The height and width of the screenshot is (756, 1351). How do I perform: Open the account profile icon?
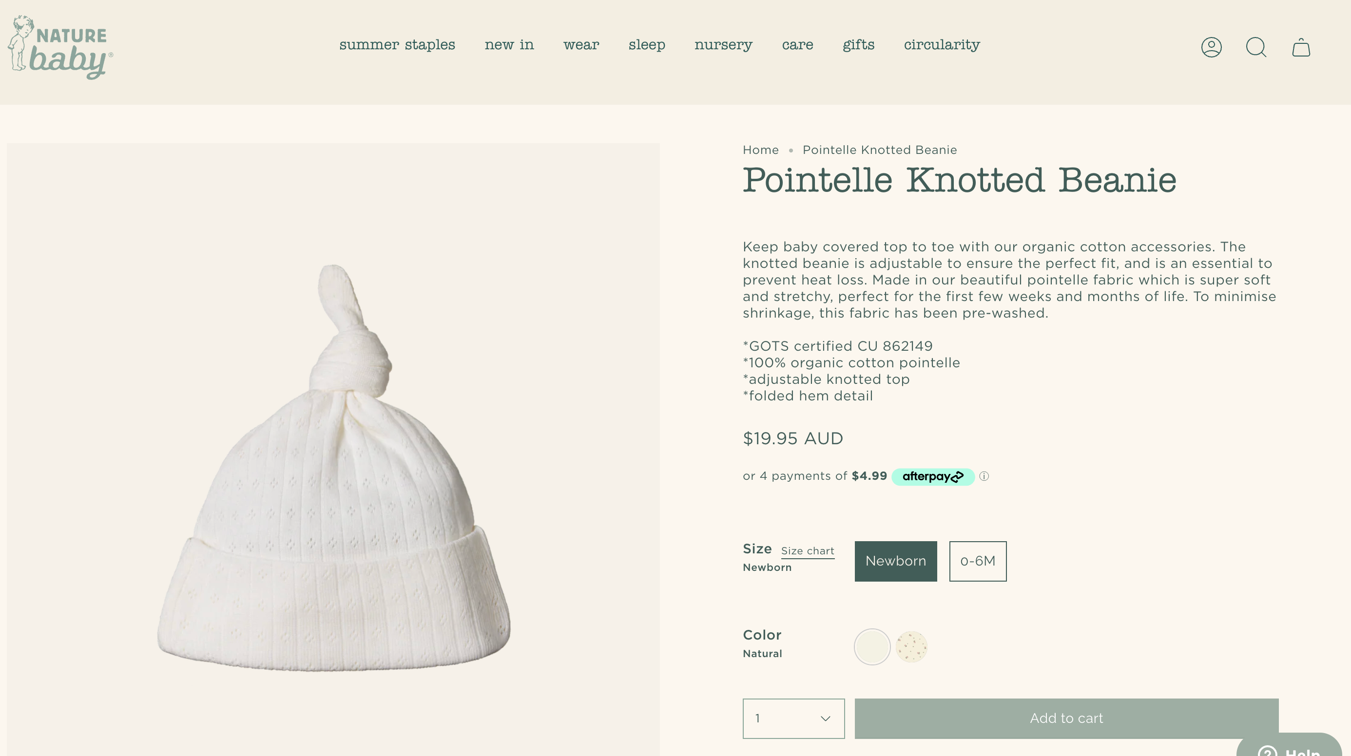[1211, 47]
